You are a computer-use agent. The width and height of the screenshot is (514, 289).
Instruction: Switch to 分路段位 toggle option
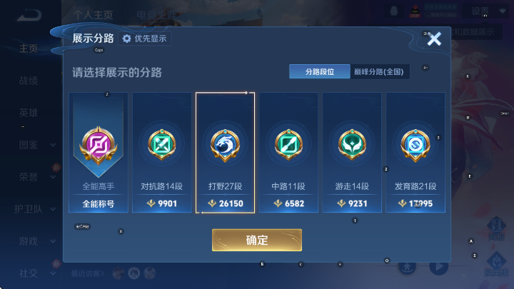tap(320, 71)
